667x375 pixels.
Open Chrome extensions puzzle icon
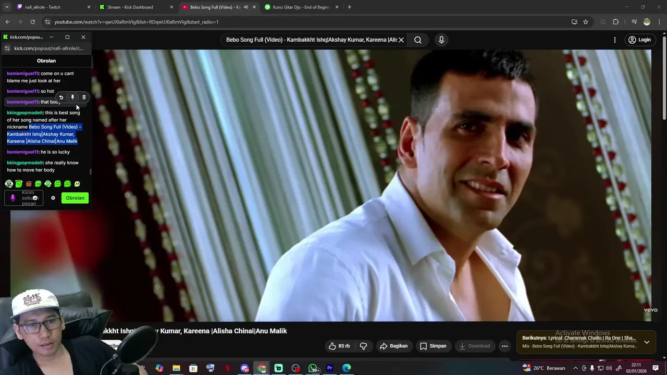tap(615, 22)
